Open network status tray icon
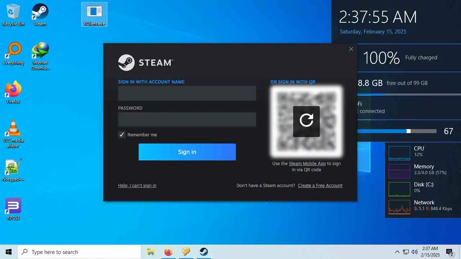Viewport: 461px width, 259px height. pyautogui.click(x=406, y=252)
